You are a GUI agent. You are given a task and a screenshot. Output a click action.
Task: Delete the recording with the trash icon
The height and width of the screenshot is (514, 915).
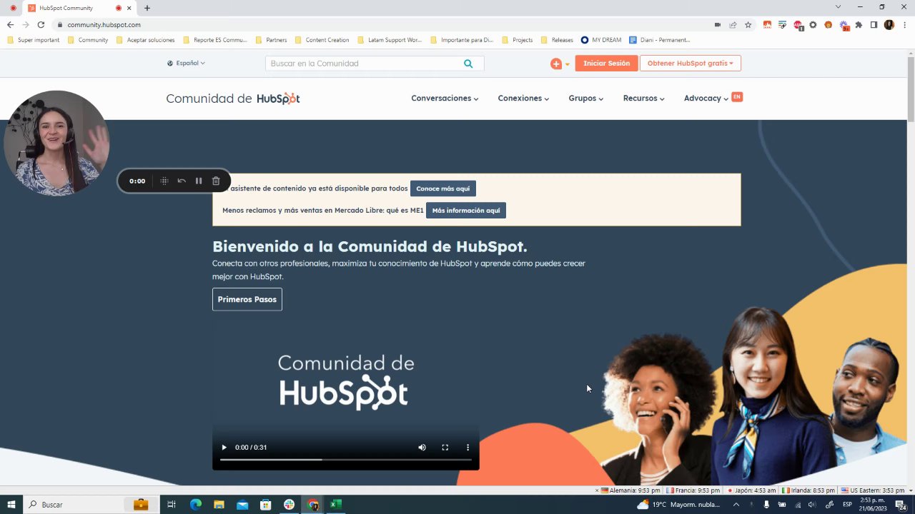click(x=216, y=181)
